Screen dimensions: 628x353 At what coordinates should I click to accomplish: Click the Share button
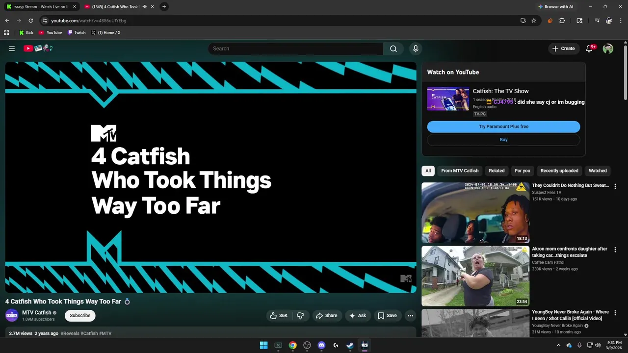[x=326, y=316]
